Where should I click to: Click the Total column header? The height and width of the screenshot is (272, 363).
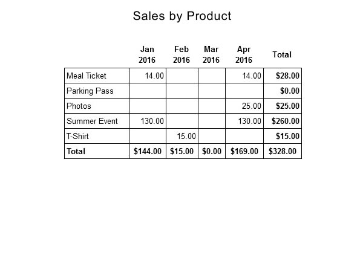282,54
